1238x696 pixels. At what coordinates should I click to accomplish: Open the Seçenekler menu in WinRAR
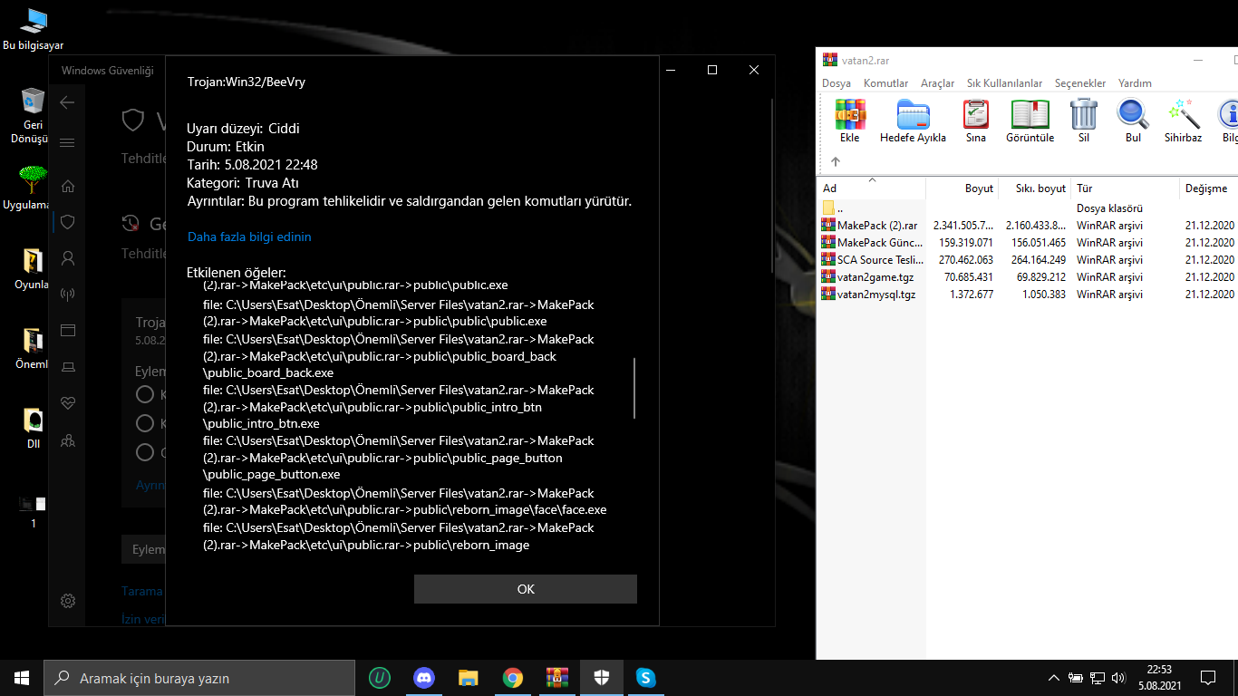tap(1079, 83)
